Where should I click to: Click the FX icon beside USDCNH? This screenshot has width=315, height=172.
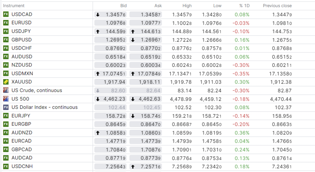(x=6, y=166)
